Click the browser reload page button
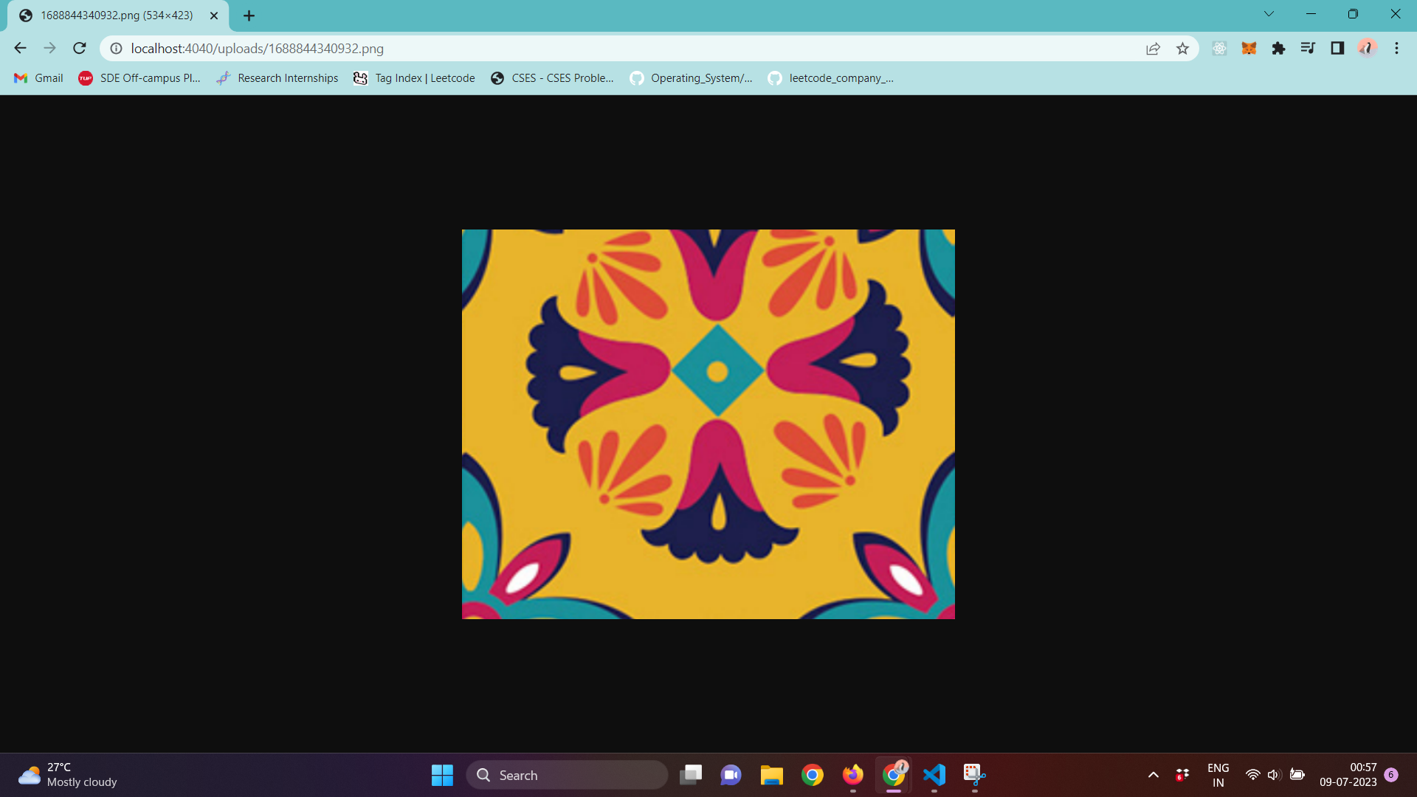This screenshot has height=797, width=1417. [80, 49]
